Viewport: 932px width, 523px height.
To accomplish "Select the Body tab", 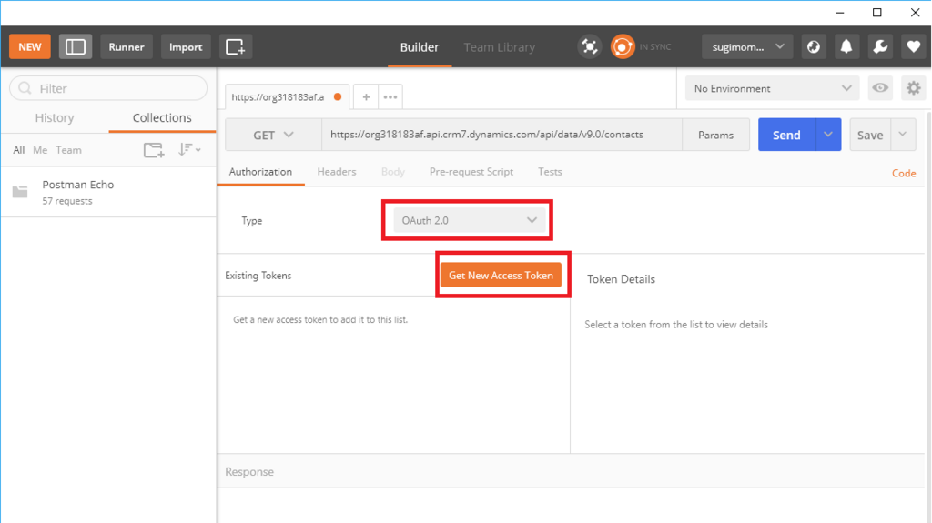I will pyautogui.click(x=393, y=172).
